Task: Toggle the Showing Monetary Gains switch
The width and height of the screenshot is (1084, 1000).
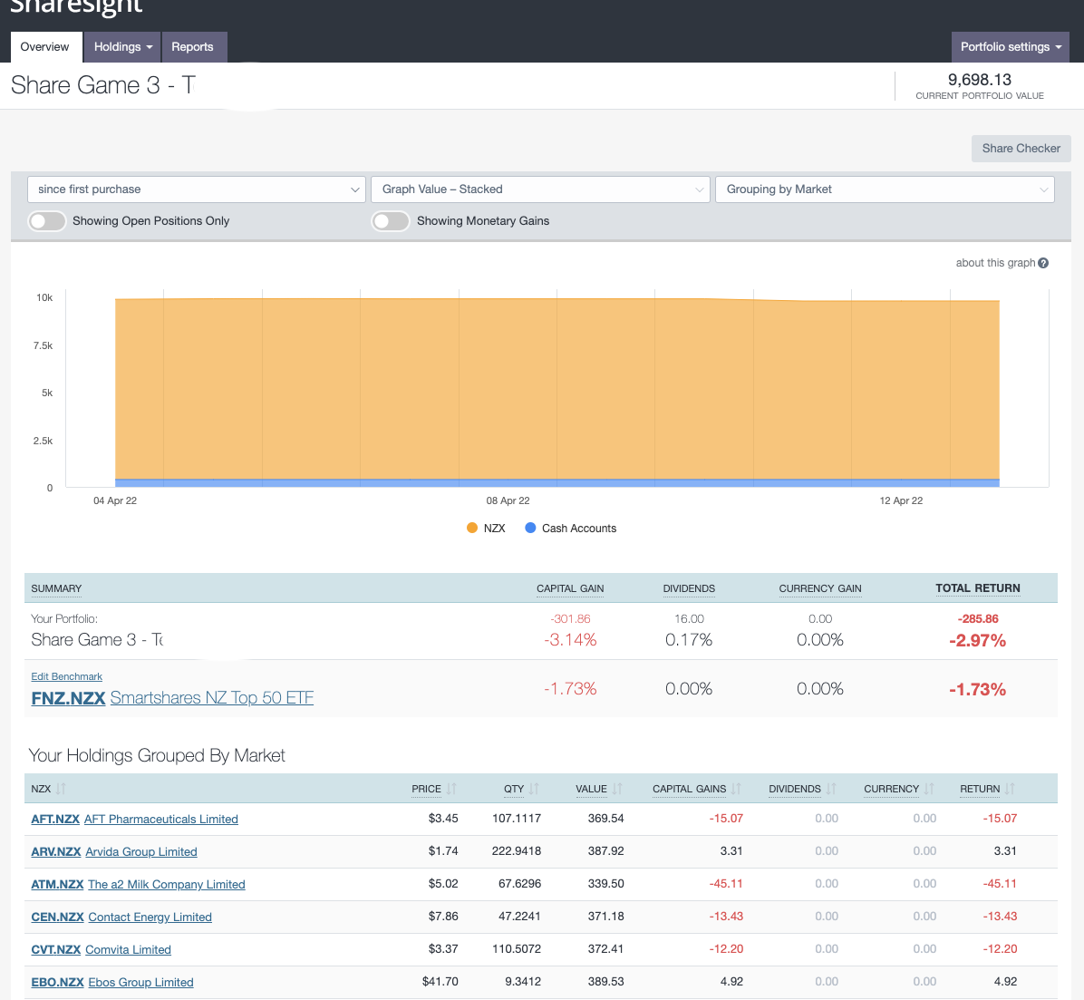Action: (391, 221)
